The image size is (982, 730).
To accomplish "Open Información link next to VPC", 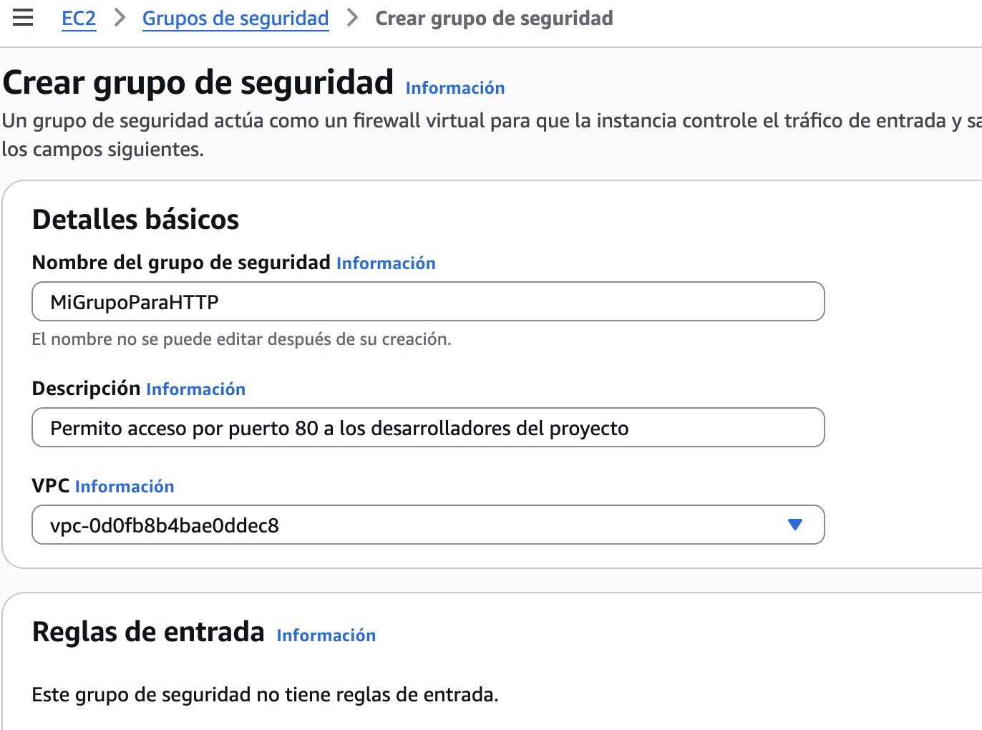I will pyautogui.click(x=125, y=487).
